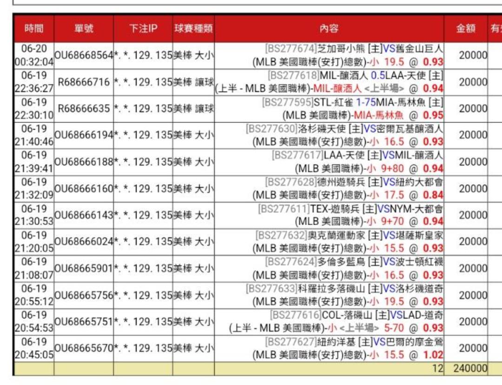
Task: Select order number OU68665756
Action: [84, 295]
